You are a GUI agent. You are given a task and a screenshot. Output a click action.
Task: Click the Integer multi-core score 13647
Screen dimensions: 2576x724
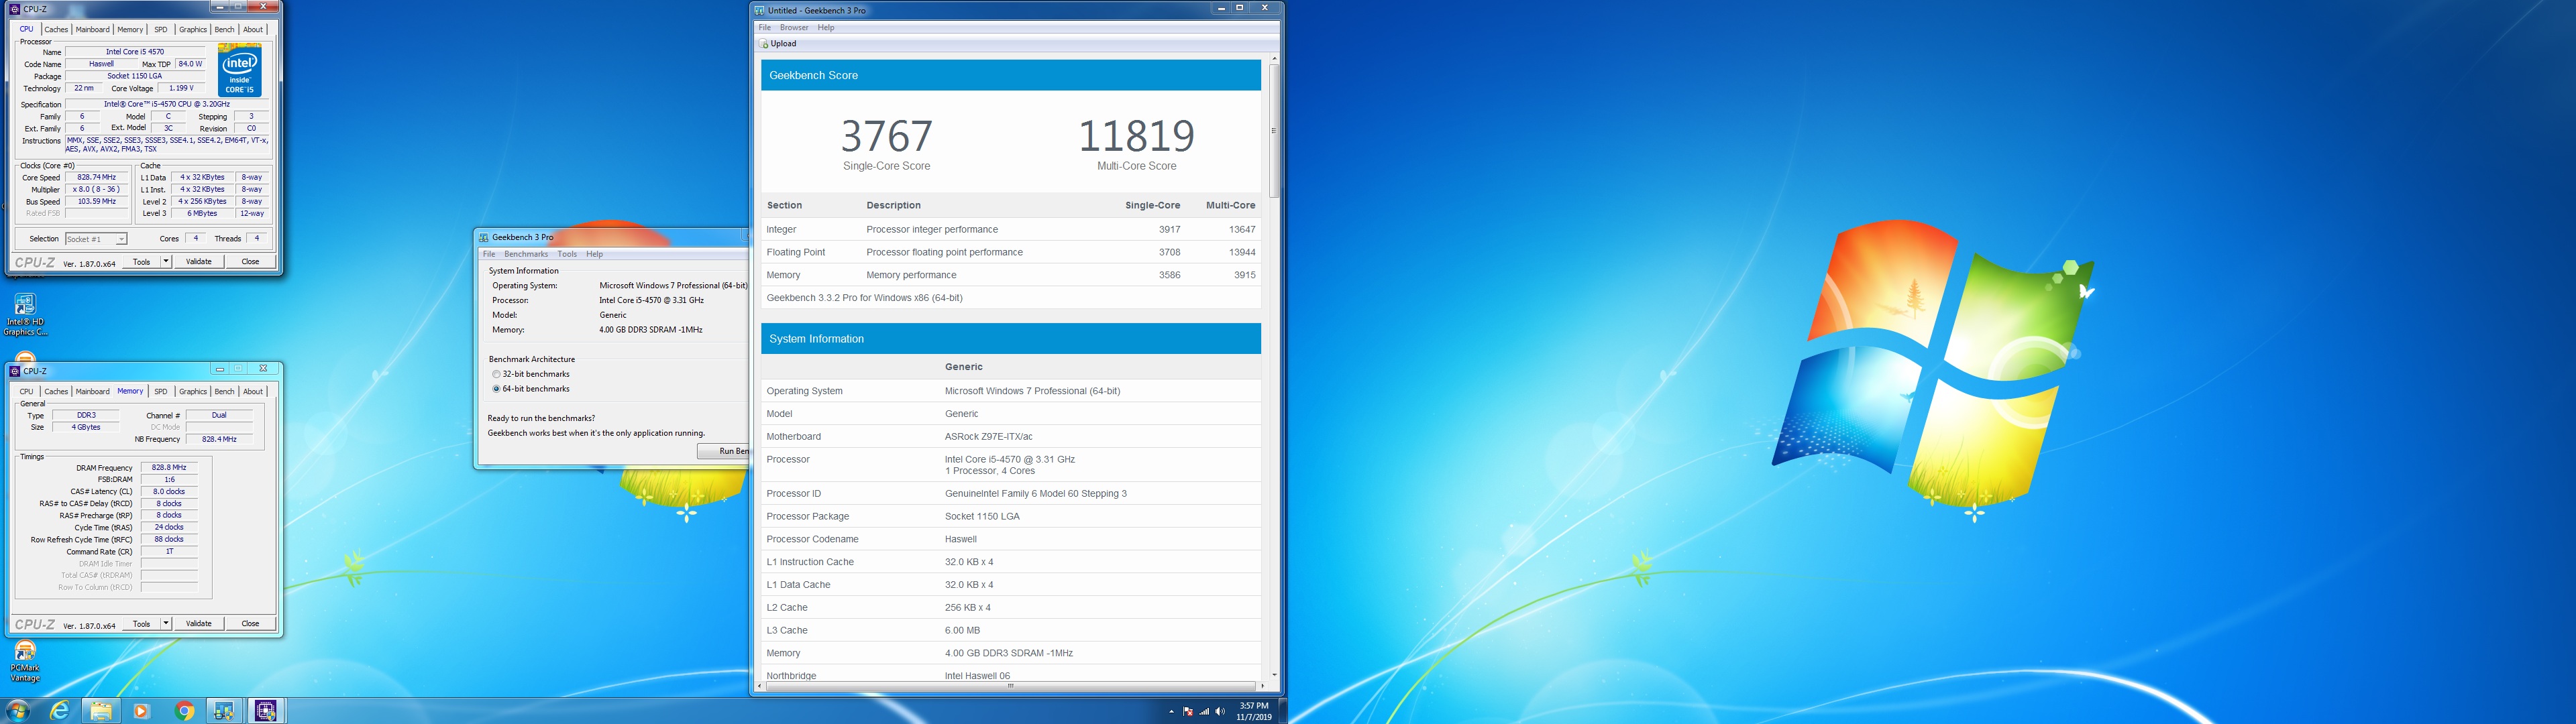(1242, 230)
